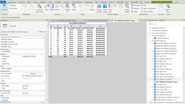Click the schedule icon on active view tab
The image size is (185, 104).
point(112,21)
